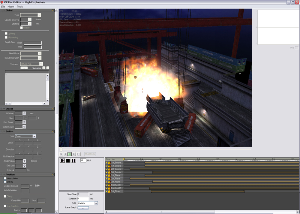This screenshot has height=214, width=300.
Task: Jump to last frame with skip-to-end icon
Action: click(78, 154)
